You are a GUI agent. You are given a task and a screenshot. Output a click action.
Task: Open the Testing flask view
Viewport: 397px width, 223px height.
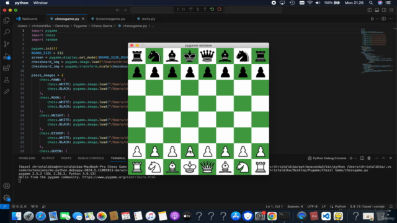pyautogui.click(x=7, y=80)
